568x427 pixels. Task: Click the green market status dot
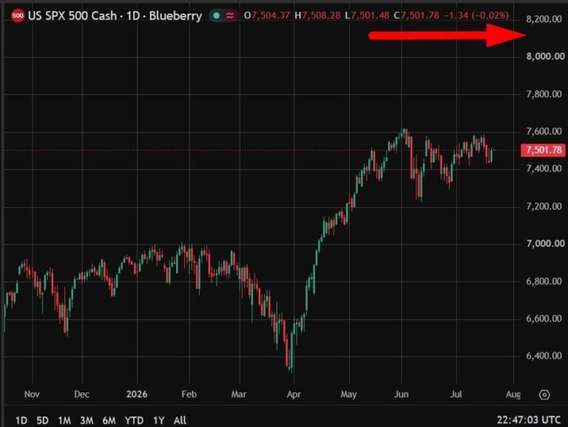tap(217, 16)
